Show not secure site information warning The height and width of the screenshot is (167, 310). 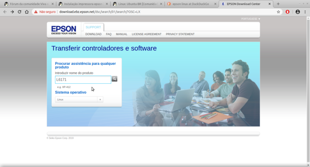[36, 12]
